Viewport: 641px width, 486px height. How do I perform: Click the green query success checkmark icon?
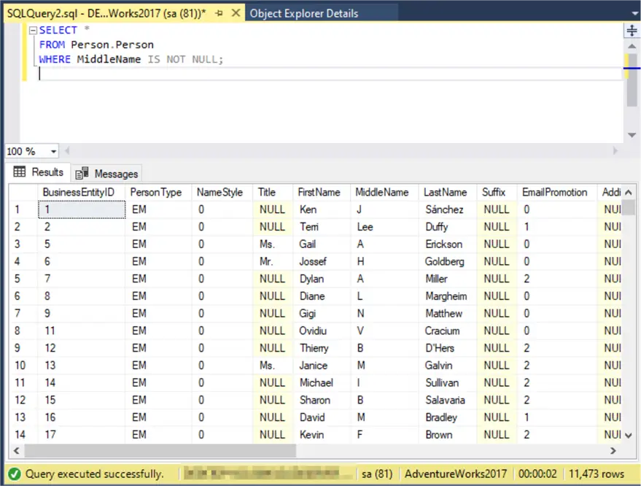coord(14,474)
